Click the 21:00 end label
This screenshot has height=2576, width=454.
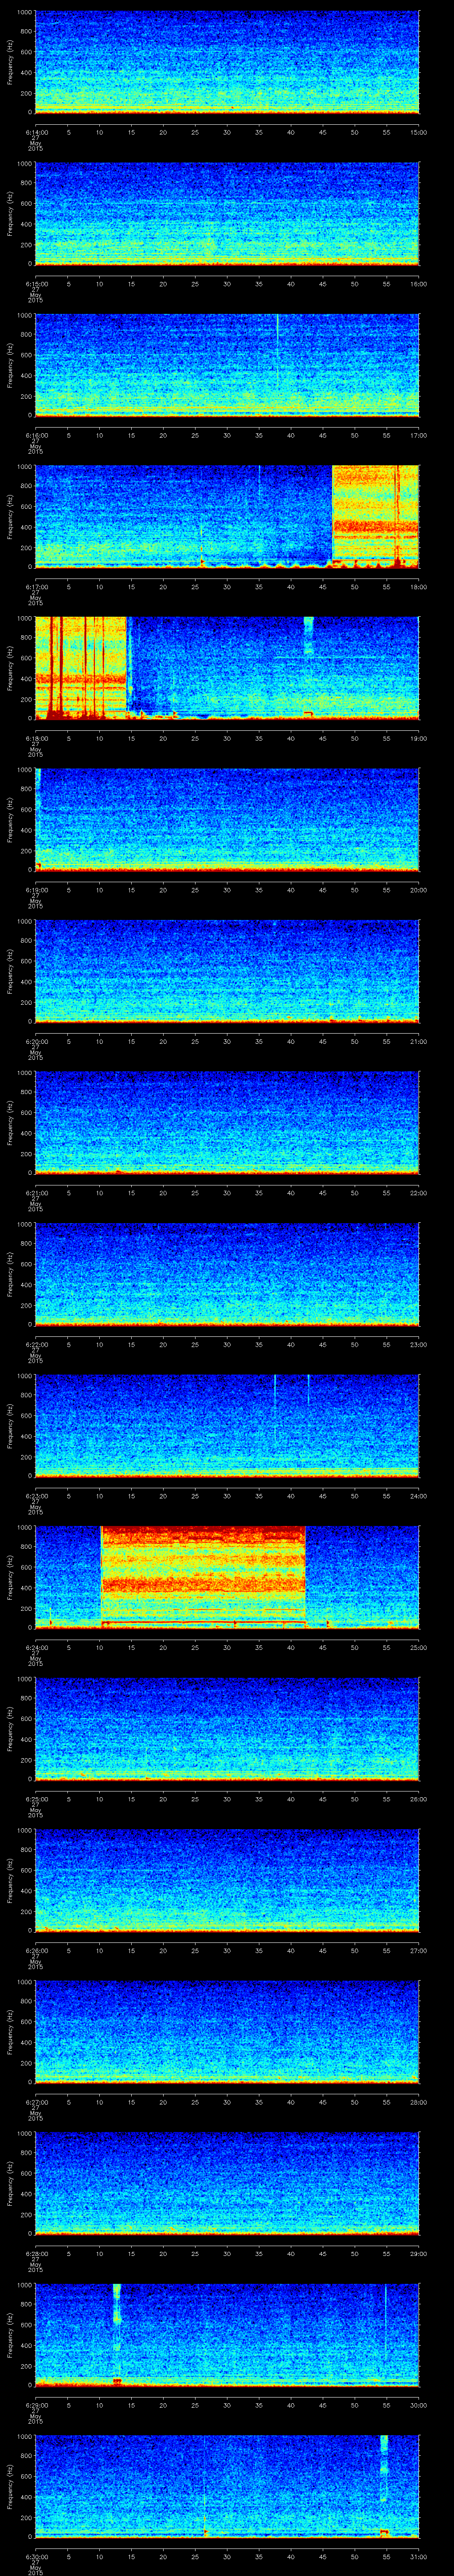pyautogui.click(x=419, y=1041)
